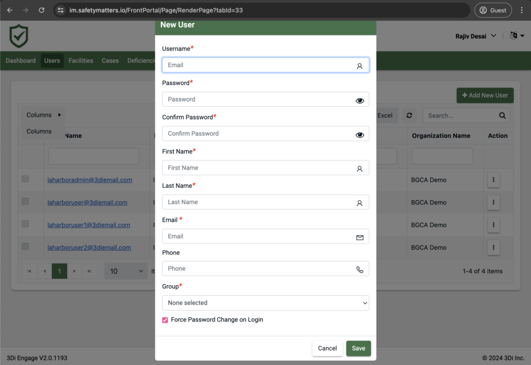
Task: Click Save in New User dialog
Action: (x=358, y=348)
